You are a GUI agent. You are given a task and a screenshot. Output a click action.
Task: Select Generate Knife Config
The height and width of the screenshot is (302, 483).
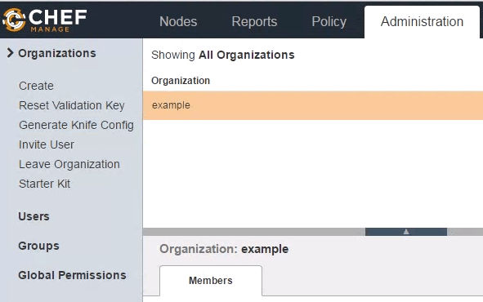point(76,125)
